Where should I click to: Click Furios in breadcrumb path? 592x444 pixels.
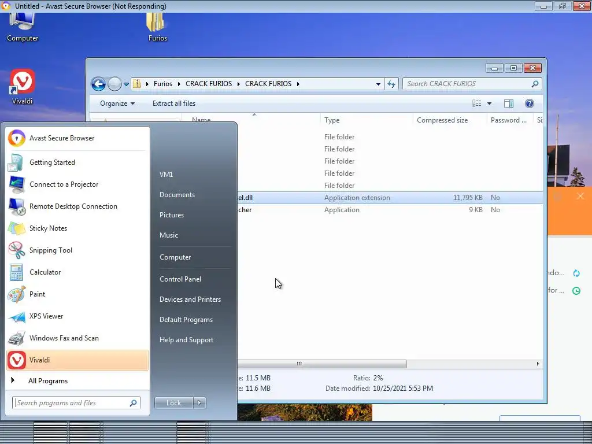click(162, 84)
